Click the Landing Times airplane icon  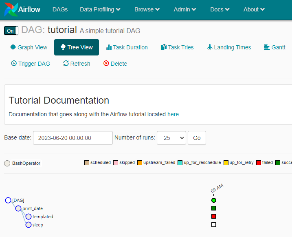coord(210,47)
